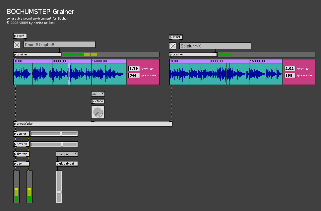This screenshot has width=321, height=211.
Task: Select the left overlap value 6.79
Action: pyautogui.click(x=134, y=69)
